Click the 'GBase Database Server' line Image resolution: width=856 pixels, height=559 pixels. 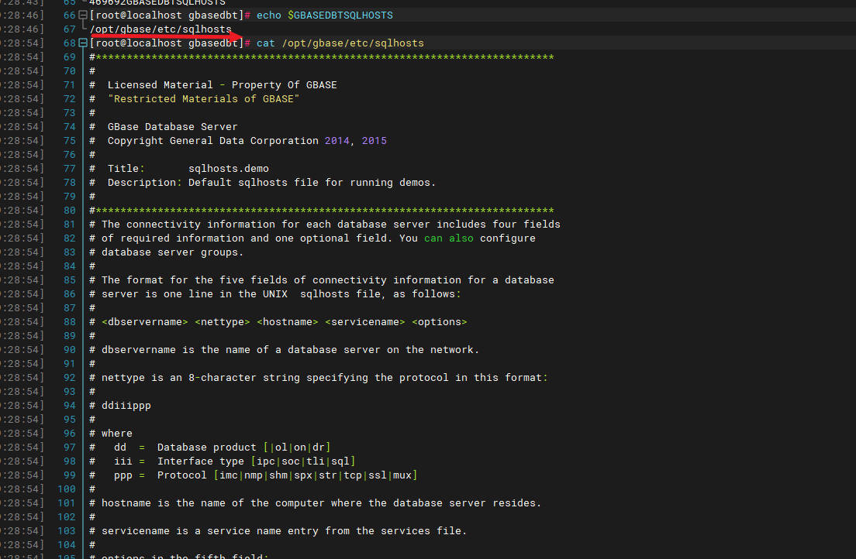[172, 127]
